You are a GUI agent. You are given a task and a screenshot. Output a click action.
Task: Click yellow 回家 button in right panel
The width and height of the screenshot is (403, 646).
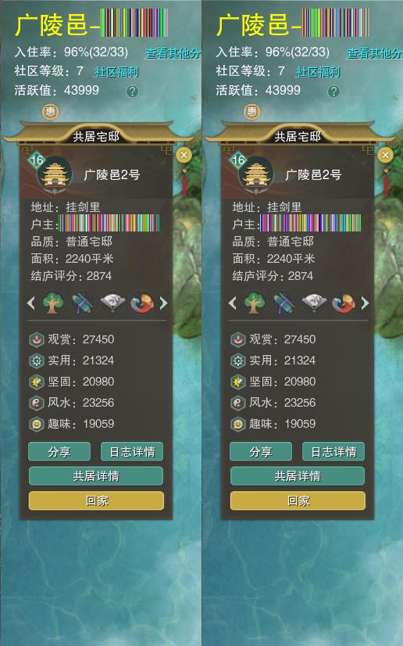[x=298, y=501]
